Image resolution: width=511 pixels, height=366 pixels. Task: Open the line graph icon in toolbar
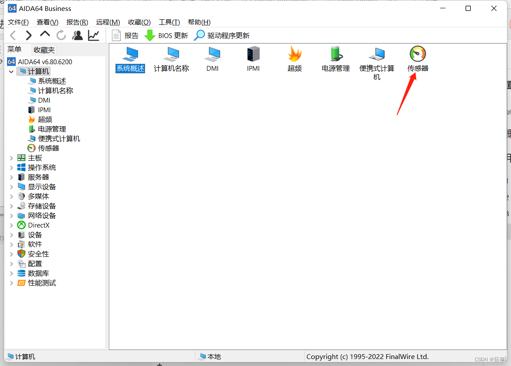pos(94,35)
